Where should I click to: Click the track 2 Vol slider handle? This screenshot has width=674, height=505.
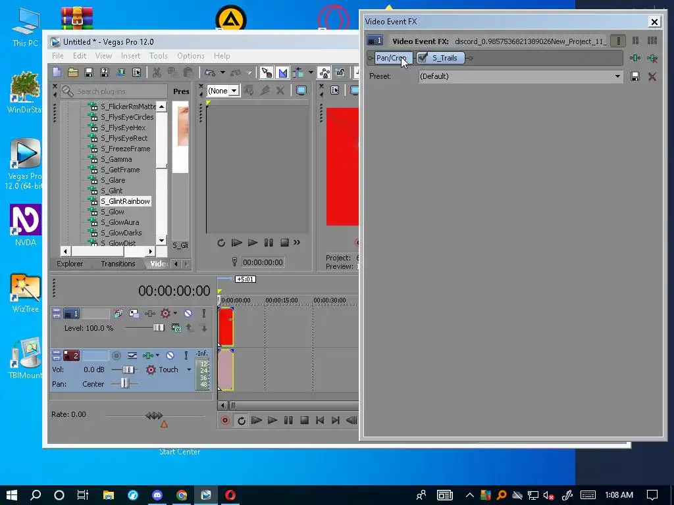click(128, 370)
